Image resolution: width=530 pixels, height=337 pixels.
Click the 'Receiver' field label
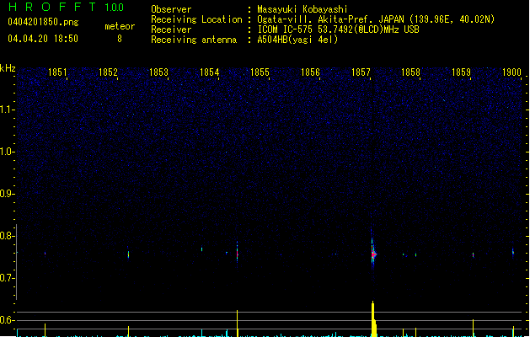click(171, 29)
